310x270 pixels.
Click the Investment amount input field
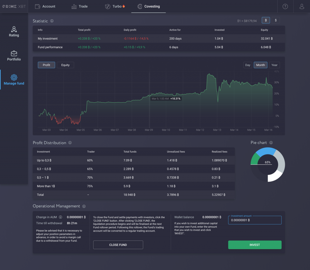point(255,220)
